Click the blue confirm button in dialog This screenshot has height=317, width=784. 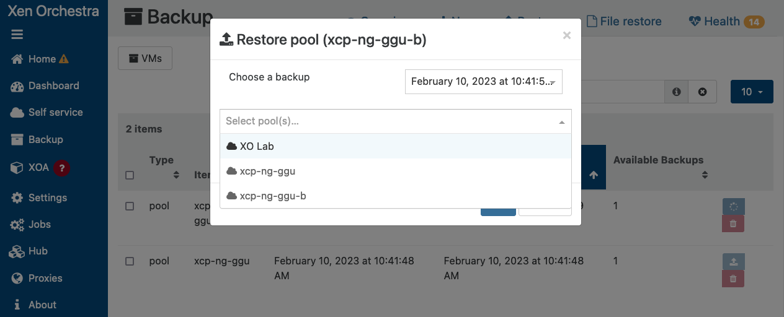pyautogui.click(x=498, y=212)
